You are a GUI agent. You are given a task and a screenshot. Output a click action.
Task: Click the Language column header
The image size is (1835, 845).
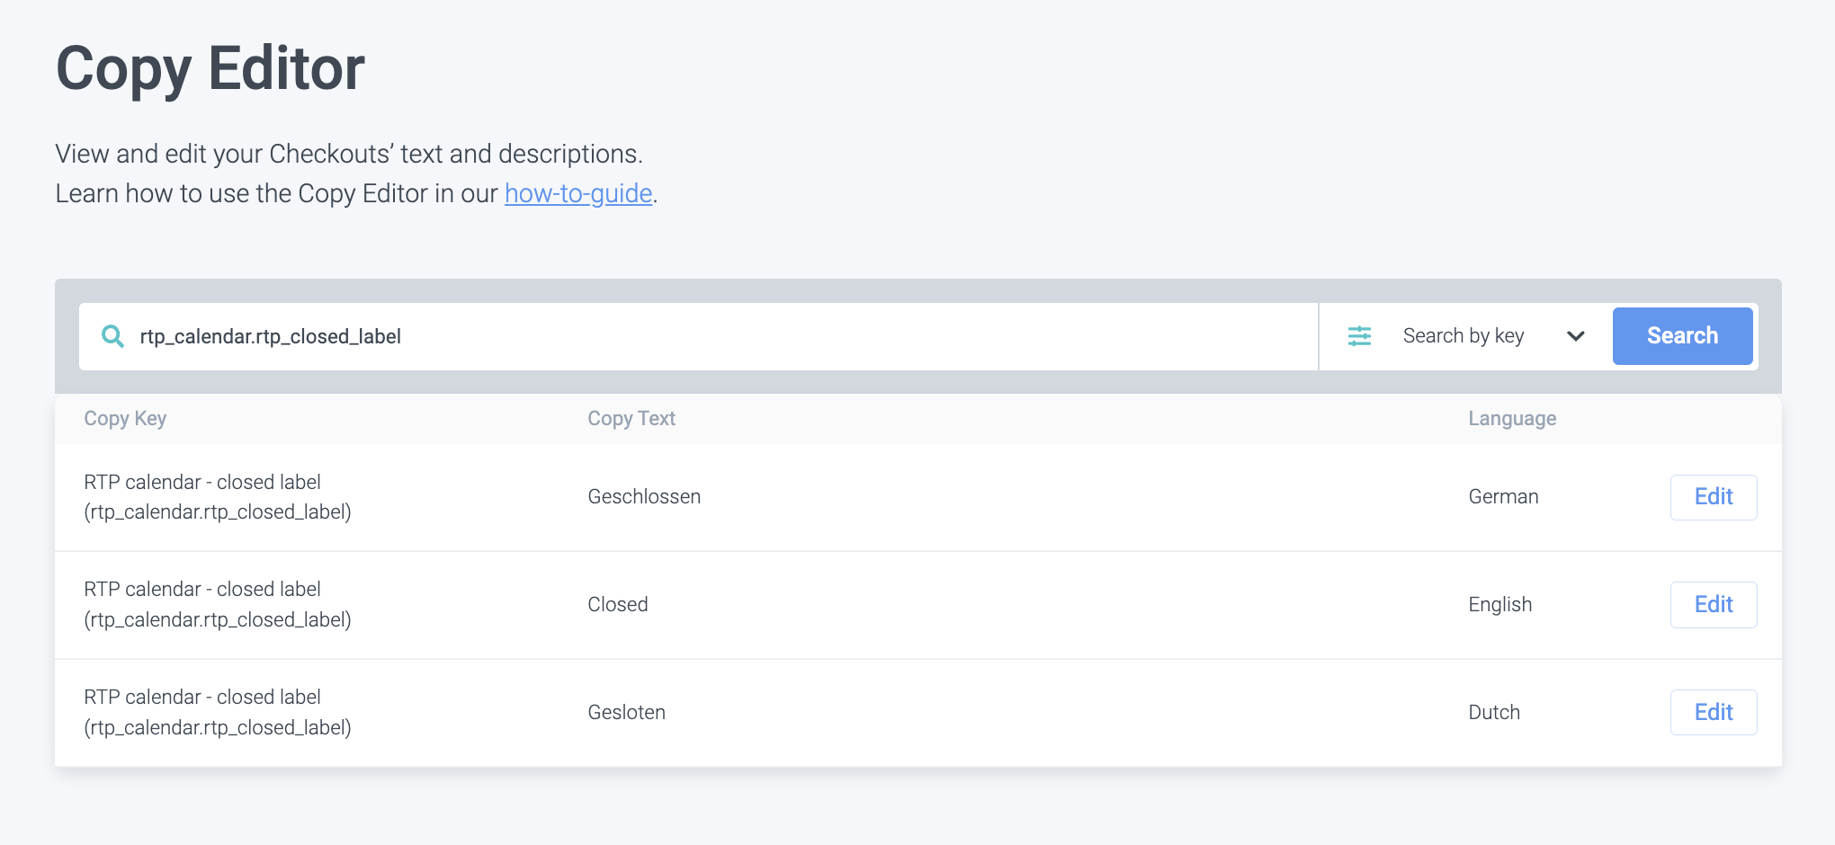[1511, 419]
